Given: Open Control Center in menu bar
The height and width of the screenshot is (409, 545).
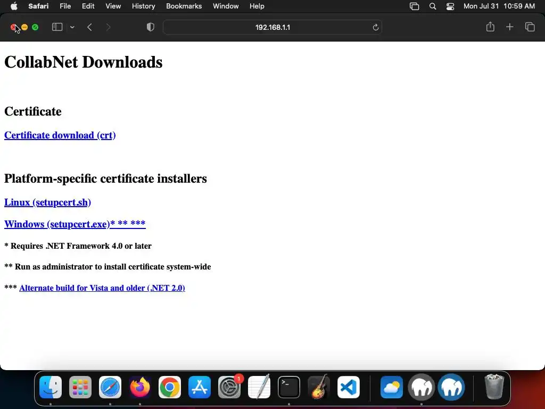Looking at the screenshot, I should [x=450, y=6].
